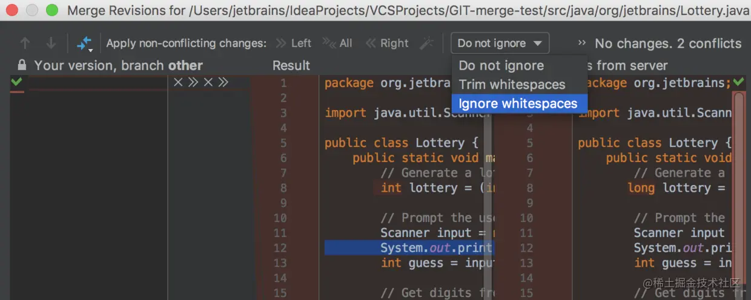Click the magic wand resolve conflicts icon
Screen dimensions: 751x300
tap(427, 44)
